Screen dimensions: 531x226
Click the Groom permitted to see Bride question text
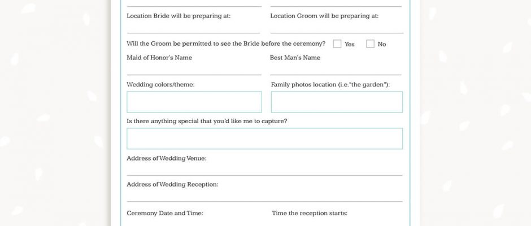226,44
